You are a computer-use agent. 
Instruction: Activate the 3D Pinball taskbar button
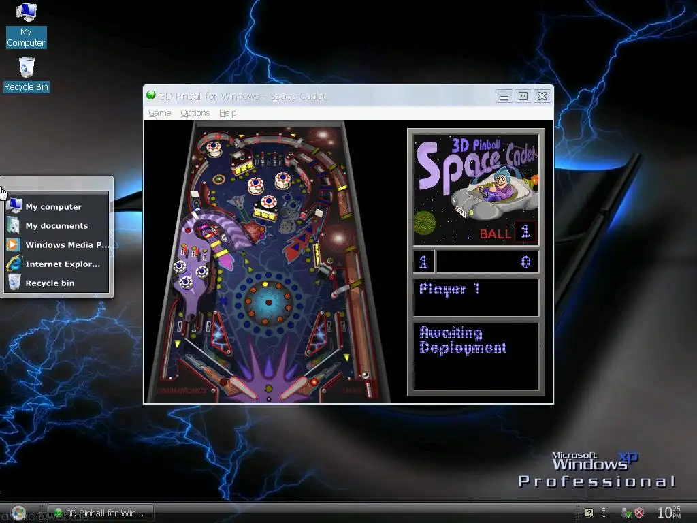(x=101, y=513)
